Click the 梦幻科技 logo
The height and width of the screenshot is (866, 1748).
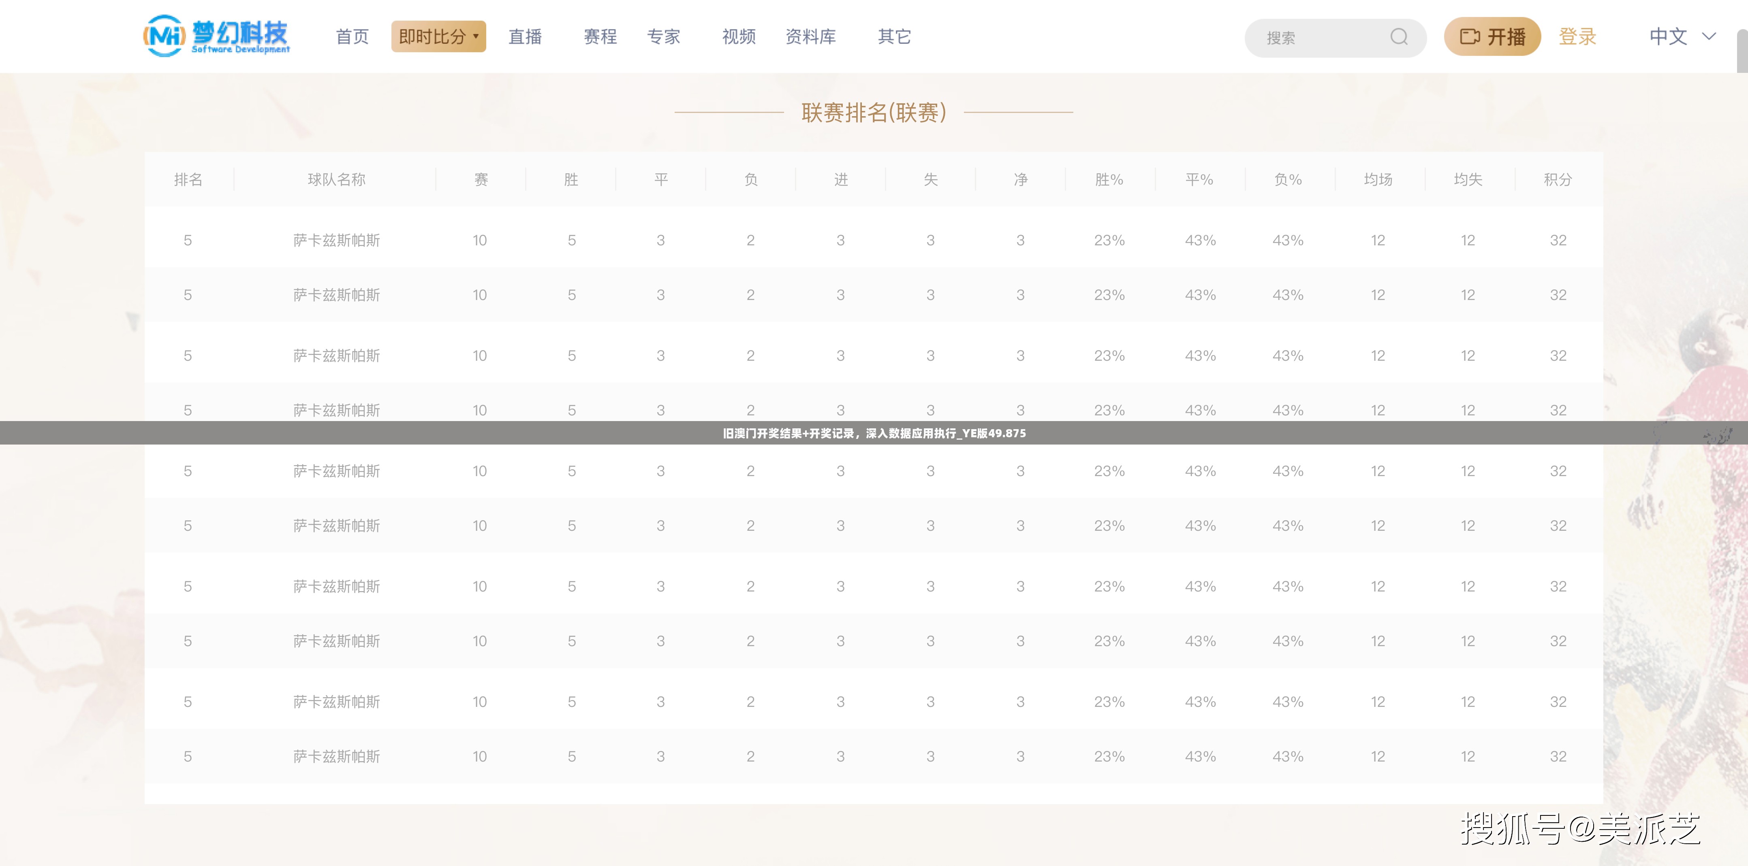pos(216,36)
